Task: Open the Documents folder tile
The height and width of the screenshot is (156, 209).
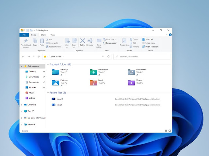Action: click(x=137, y=72)
